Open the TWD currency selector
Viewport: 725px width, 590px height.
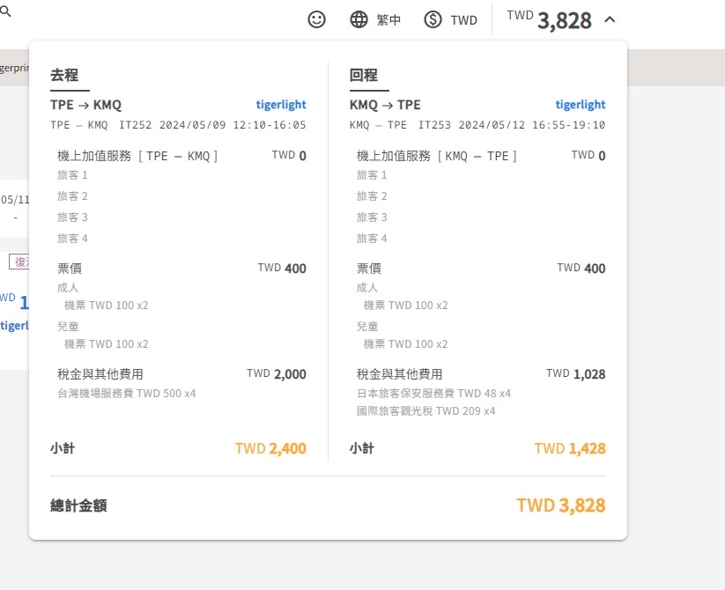pos(463,19)
